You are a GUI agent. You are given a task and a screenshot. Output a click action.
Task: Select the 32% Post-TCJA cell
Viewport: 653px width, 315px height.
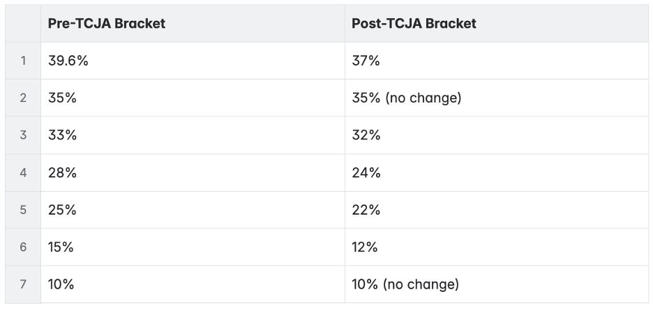click(366, 135)
